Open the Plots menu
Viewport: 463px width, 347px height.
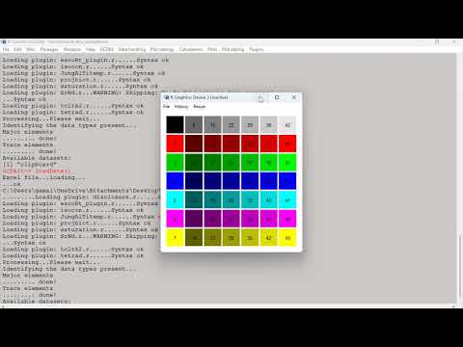212,49
